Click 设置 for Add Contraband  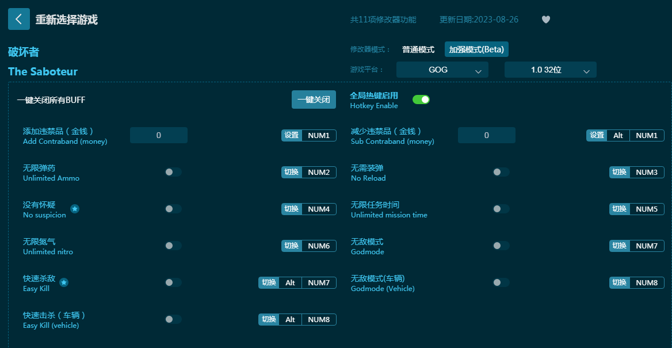[292, 135]
